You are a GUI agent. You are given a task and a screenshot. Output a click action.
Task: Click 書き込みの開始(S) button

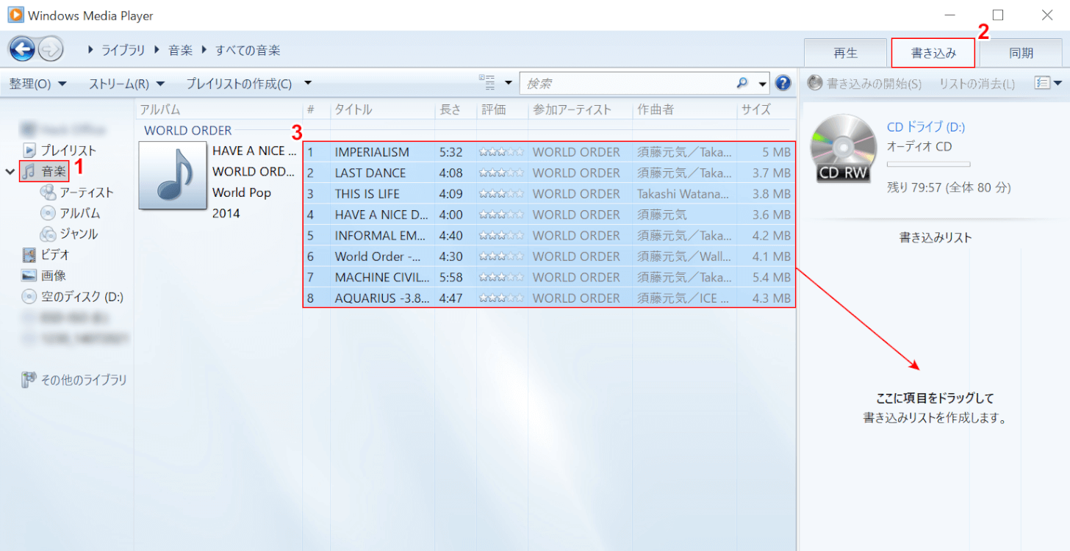click(864, 84)
